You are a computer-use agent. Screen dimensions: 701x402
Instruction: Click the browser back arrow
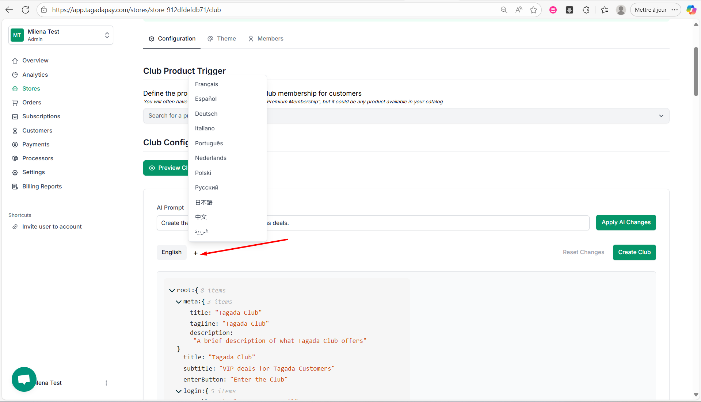9,10
